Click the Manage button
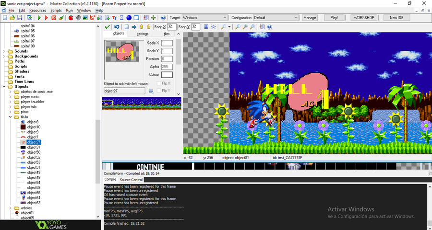Viewport: 432px width, 230px height. [310, 18]
